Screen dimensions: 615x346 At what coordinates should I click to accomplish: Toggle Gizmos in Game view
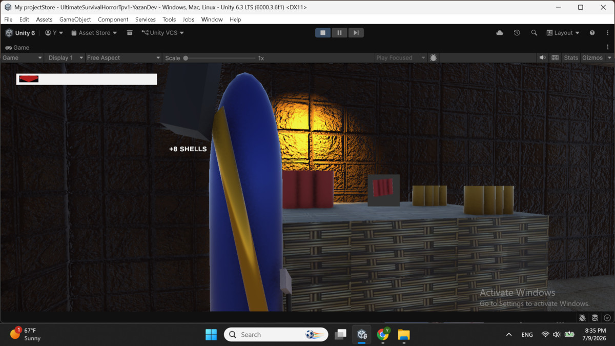[592, 58]
